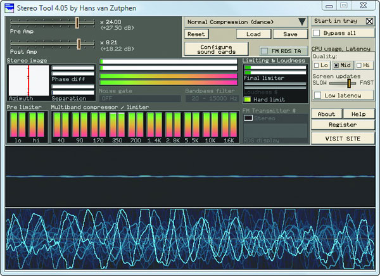Click the Noise gate OFF field

(140, 98)
